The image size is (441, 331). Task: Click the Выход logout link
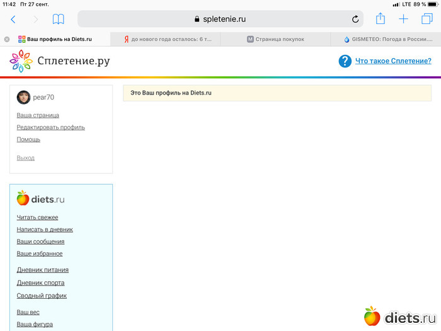25,158
